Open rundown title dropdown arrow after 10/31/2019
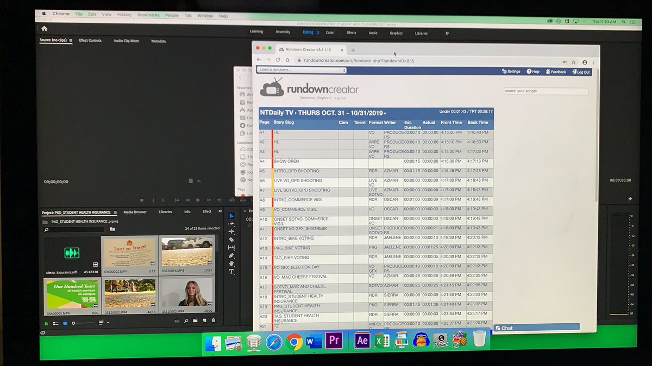652x366 pixels. pos(385,113)
